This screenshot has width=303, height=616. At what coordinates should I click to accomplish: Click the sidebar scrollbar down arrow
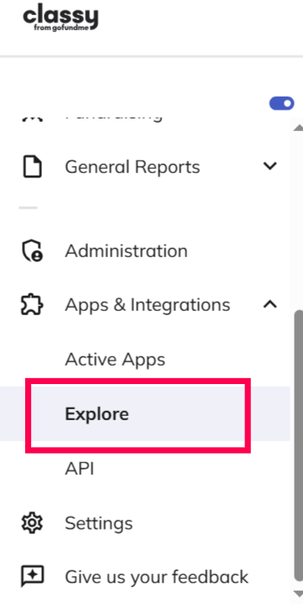pyautogui.click(x=298, y=593)
